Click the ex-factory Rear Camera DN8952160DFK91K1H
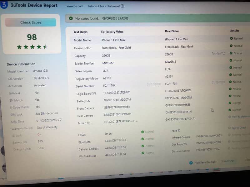Image resolution: width=250 pixels, height=187 pixels. 117,114
